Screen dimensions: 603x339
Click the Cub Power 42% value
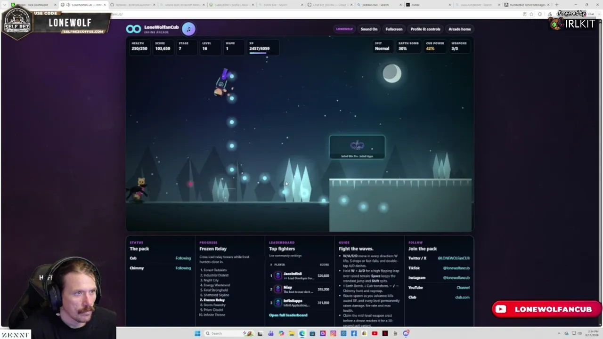(x=430, y=48)
